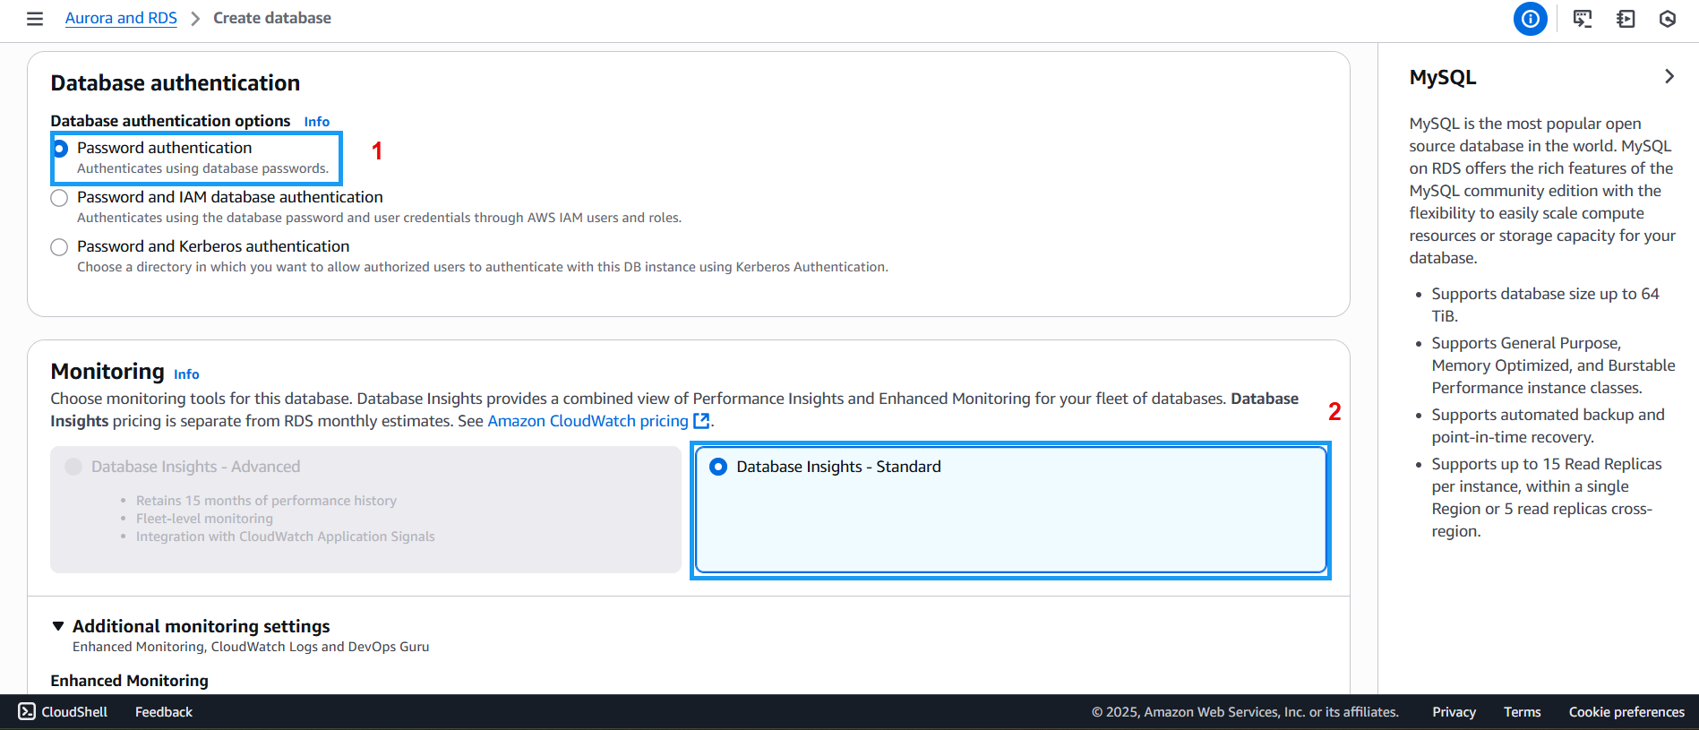1699x730 pixels.
Task: Click 'Supports database size up to 64 TiB' bullet
Action: coord(1545,305)
